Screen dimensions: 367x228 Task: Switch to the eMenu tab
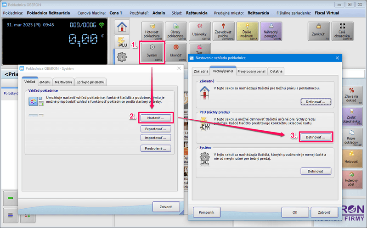[x=45, y=82]
